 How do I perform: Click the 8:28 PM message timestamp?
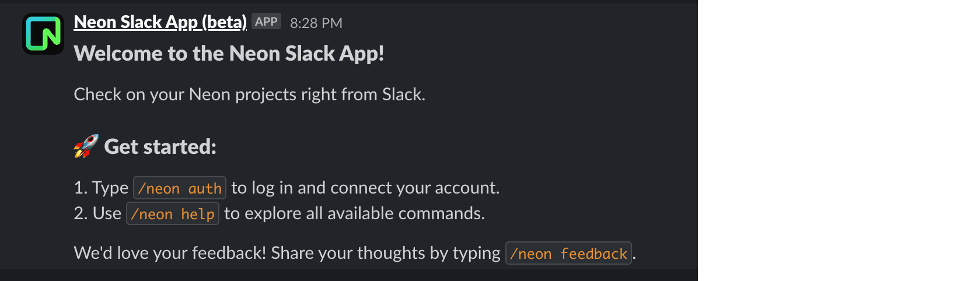coord(316,23)
